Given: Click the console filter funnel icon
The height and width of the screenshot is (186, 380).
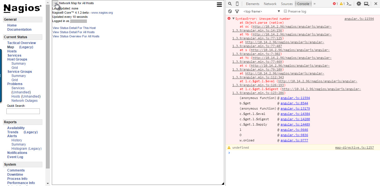Looking at the screenshot, I should coord(237,11).
